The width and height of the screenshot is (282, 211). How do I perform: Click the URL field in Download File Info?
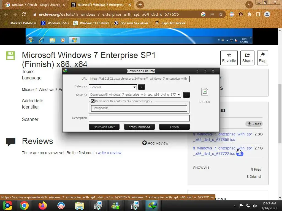(139, 79)
